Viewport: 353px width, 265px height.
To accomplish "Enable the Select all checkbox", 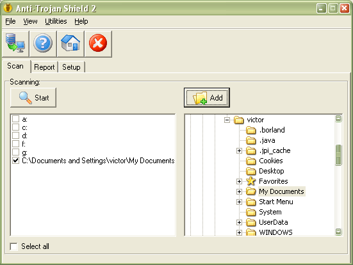I will [x=13, y=246].
